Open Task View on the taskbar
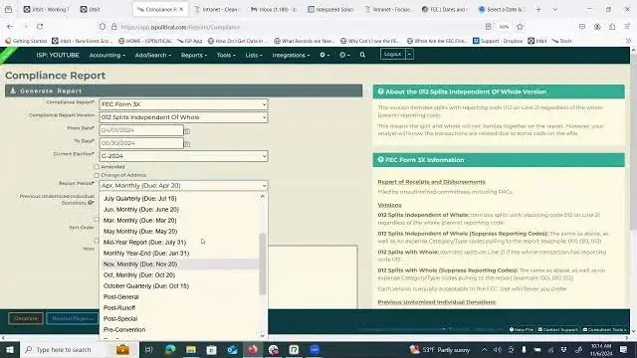Viewport: 637px width, 358px height. click(x=148, y=349)
